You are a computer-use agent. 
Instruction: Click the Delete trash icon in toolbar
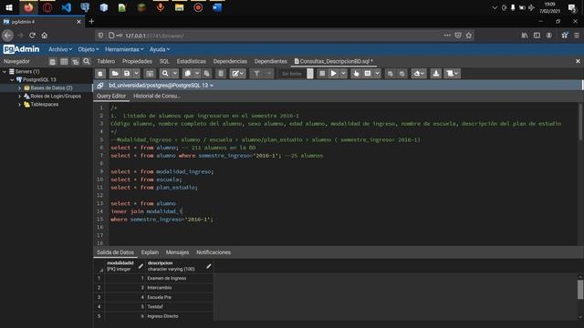221,74
